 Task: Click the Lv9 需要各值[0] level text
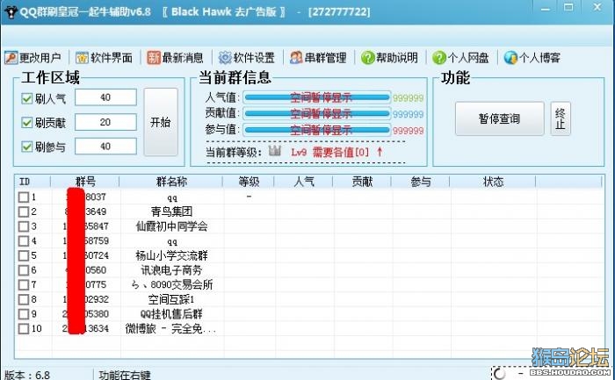coord(329,152)
